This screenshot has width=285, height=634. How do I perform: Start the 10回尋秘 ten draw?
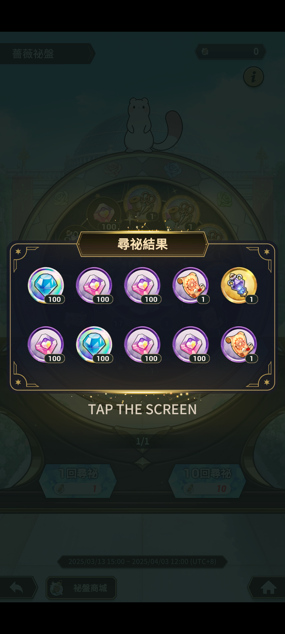click(x=207, y=481)
